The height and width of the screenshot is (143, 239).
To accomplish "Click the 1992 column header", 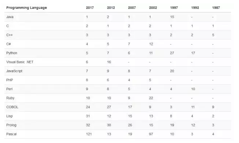I will point(195,8).
